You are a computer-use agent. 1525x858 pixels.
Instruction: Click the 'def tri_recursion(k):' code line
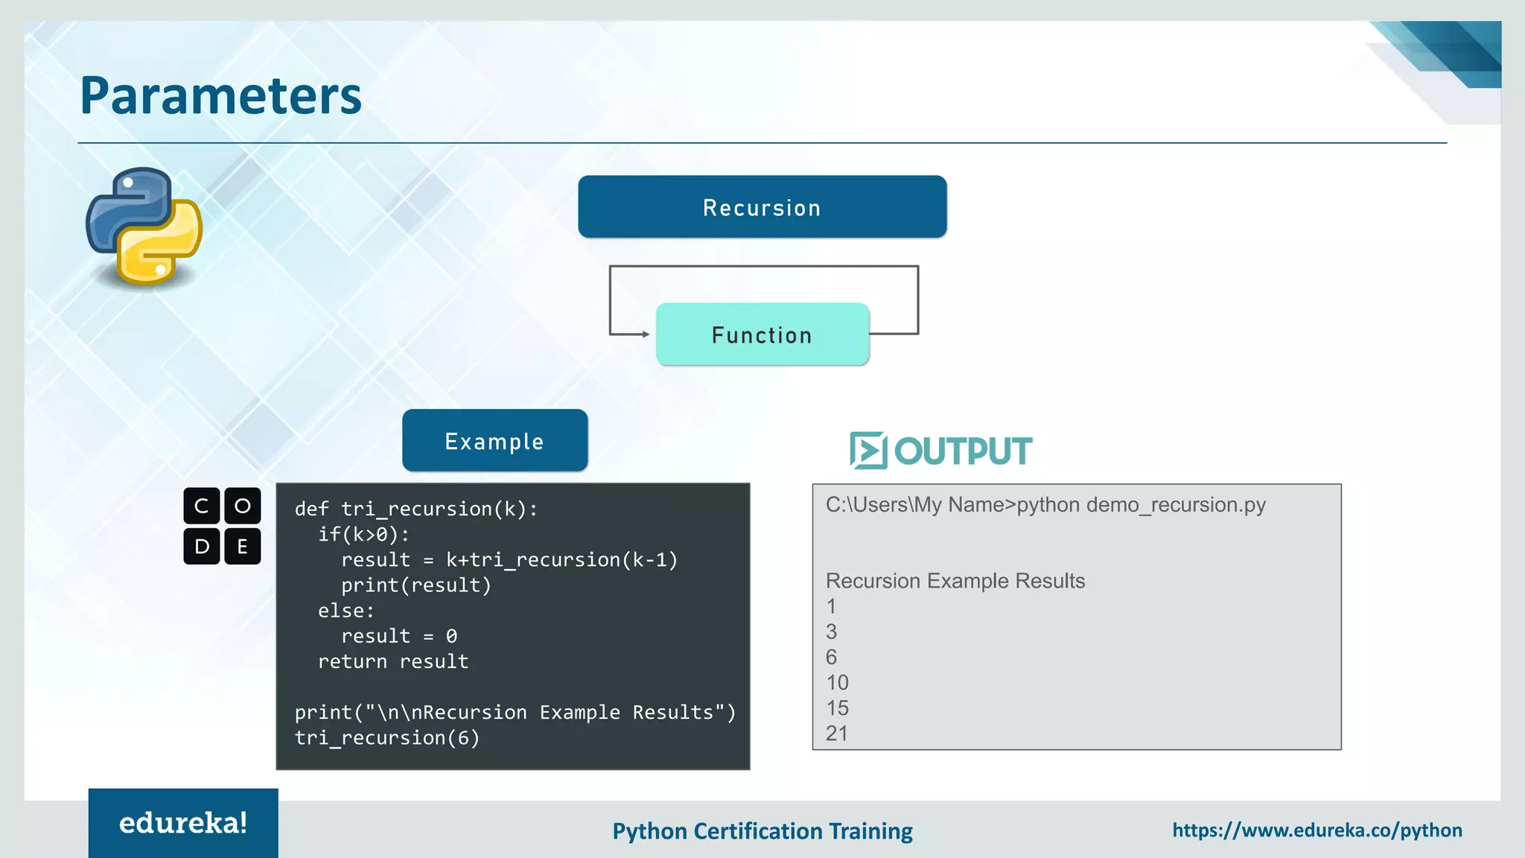(416, 509)
